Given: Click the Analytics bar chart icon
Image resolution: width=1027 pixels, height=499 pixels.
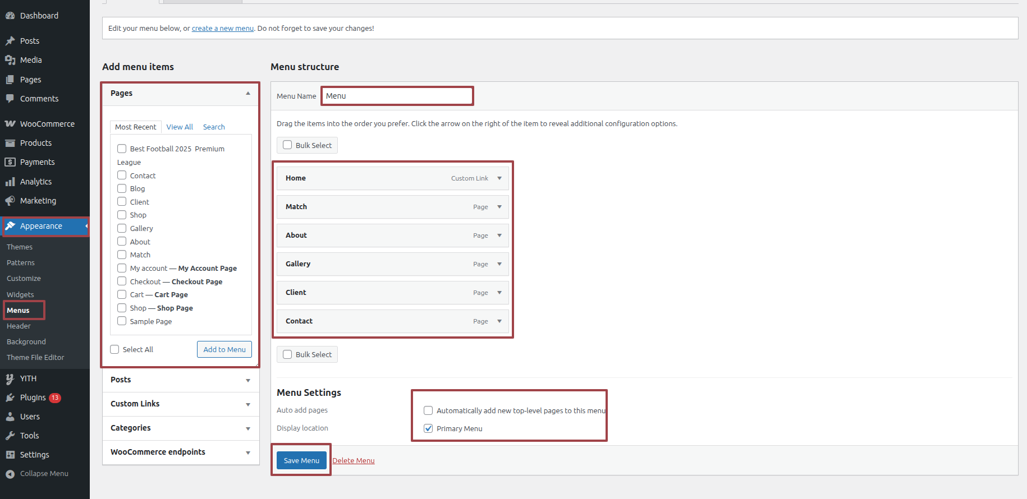Looking at the screenshot, I should pos(10,182).
